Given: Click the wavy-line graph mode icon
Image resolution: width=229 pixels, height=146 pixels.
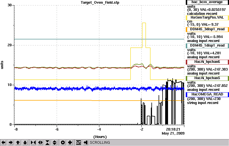Looking at the screenshot, I should (x=78, y=143).
